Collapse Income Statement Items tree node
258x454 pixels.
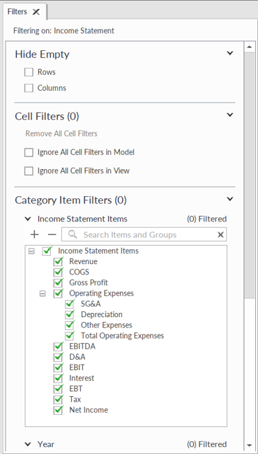(31, 251)
